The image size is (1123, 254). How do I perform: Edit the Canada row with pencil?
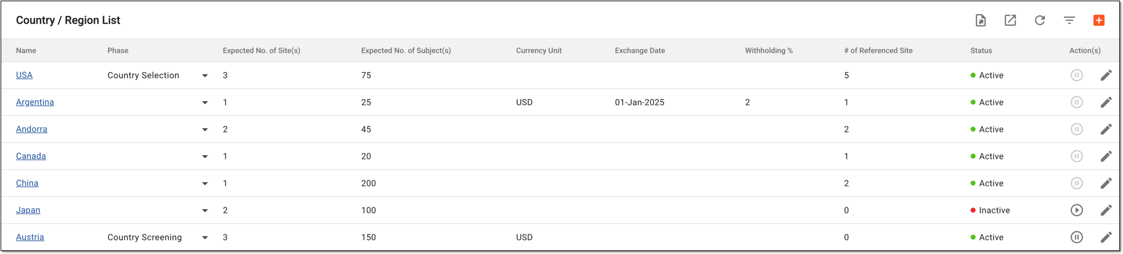pyautogui.click(x=1106, y=156)
